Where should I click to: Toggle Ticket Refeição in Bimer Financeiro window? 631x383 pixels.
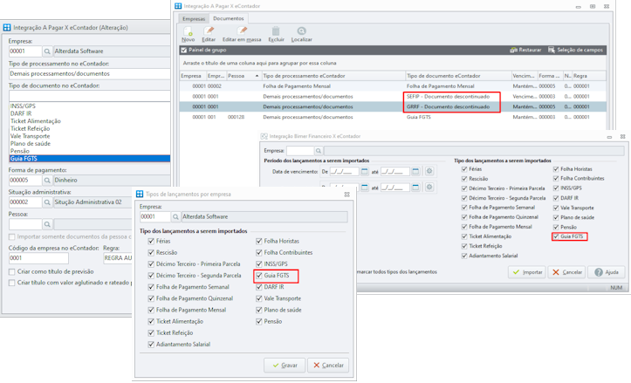pyautogui.click(x=464, y=246)
